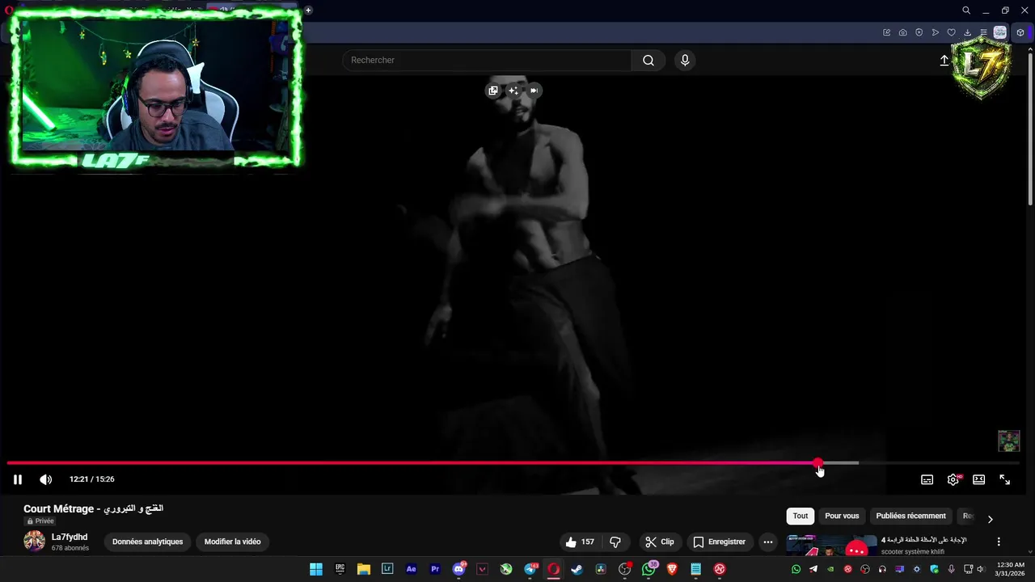Click the magnifier search button

(x=648, y=61)
